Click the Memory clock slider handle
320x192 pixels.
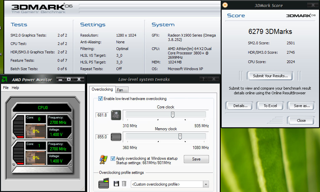click(180, 136)
